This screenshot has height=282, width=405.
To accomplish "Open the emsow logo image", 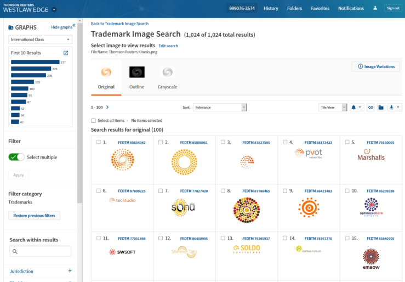I will (x=371, y=259).
